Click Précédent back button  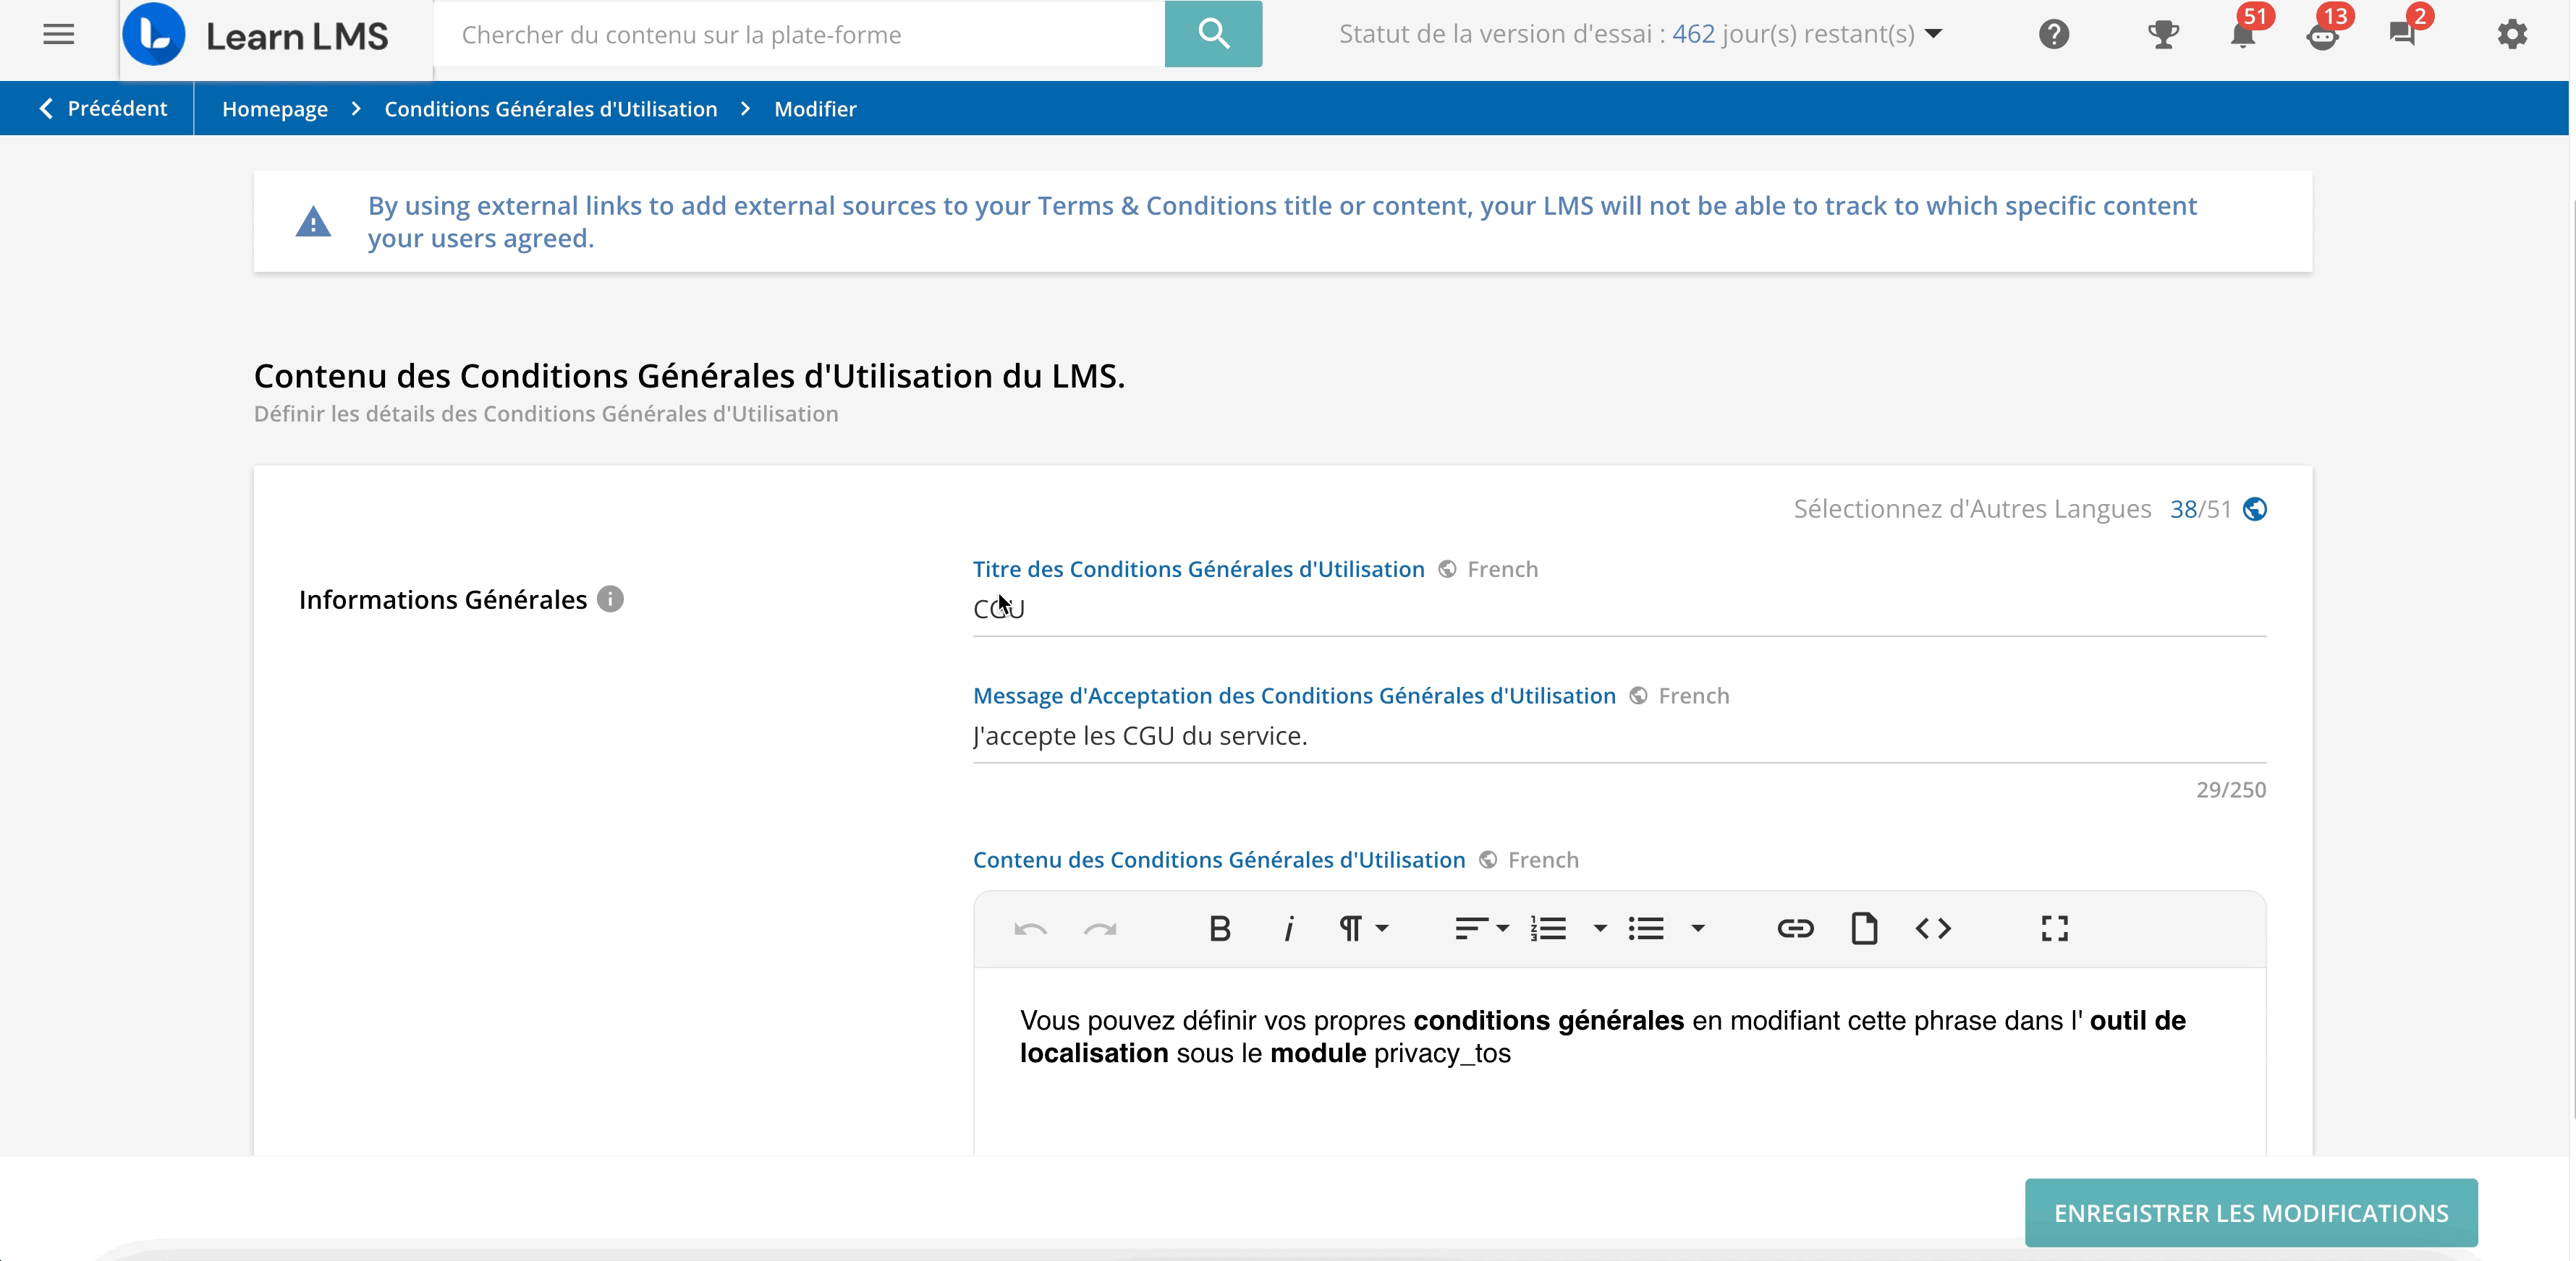coord(102,109)
